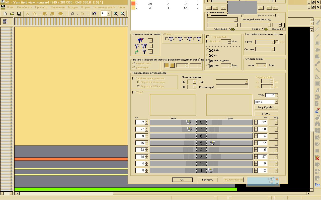Select the scissors 'сразу' radio option
This screenshot has width=321, height=200.
(208, 50)
